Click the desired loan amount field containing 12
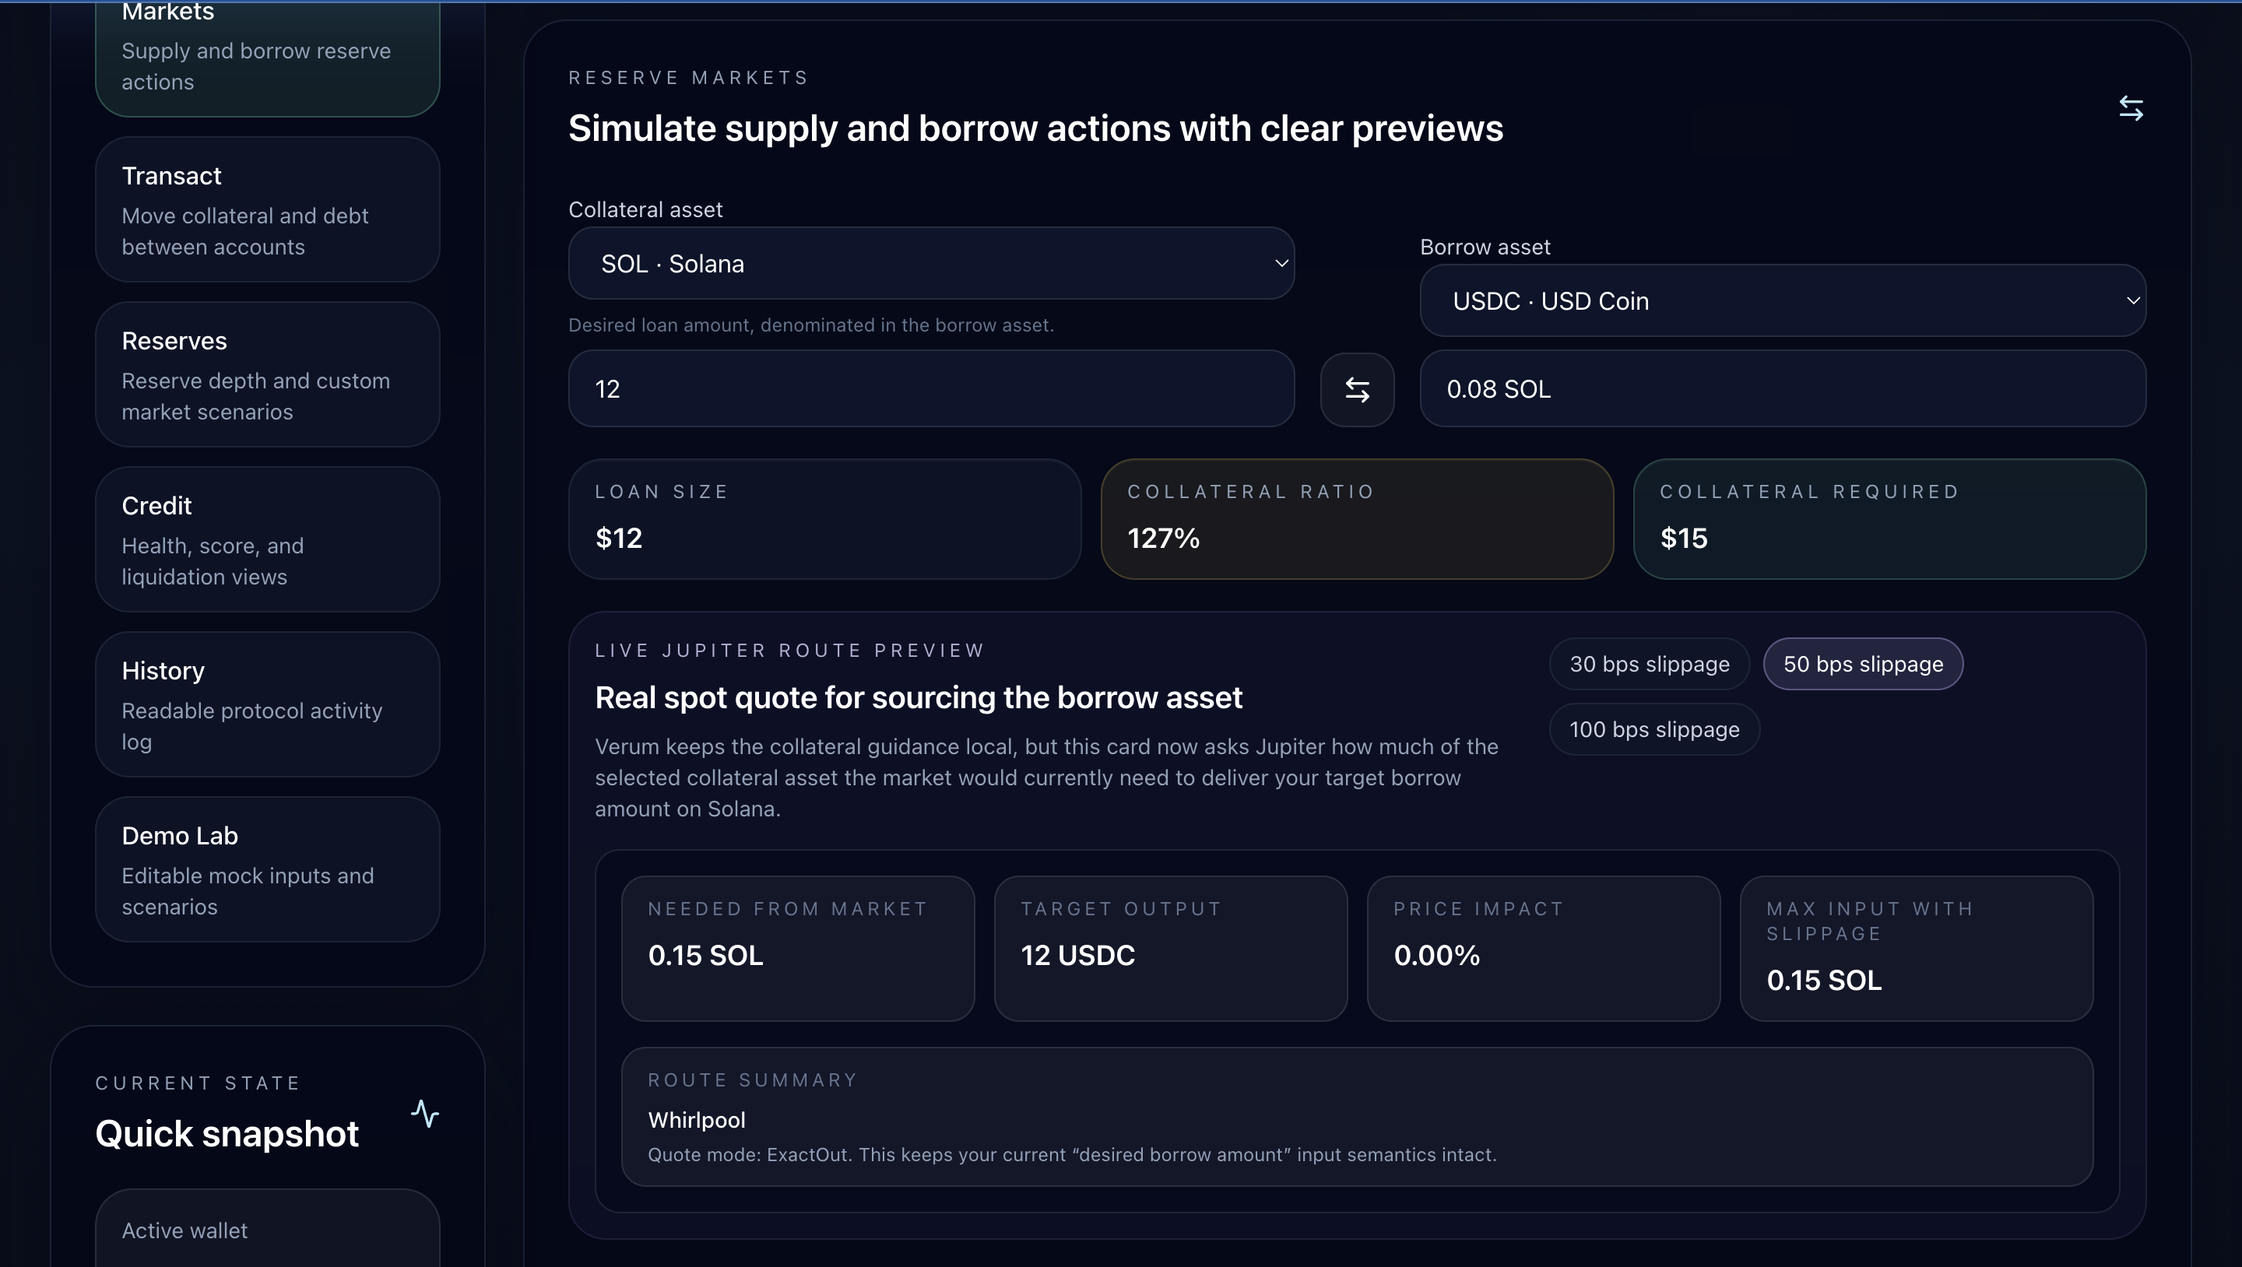Image resolution: width=2242 pixels, height=1267 pixels. (930, 389)
